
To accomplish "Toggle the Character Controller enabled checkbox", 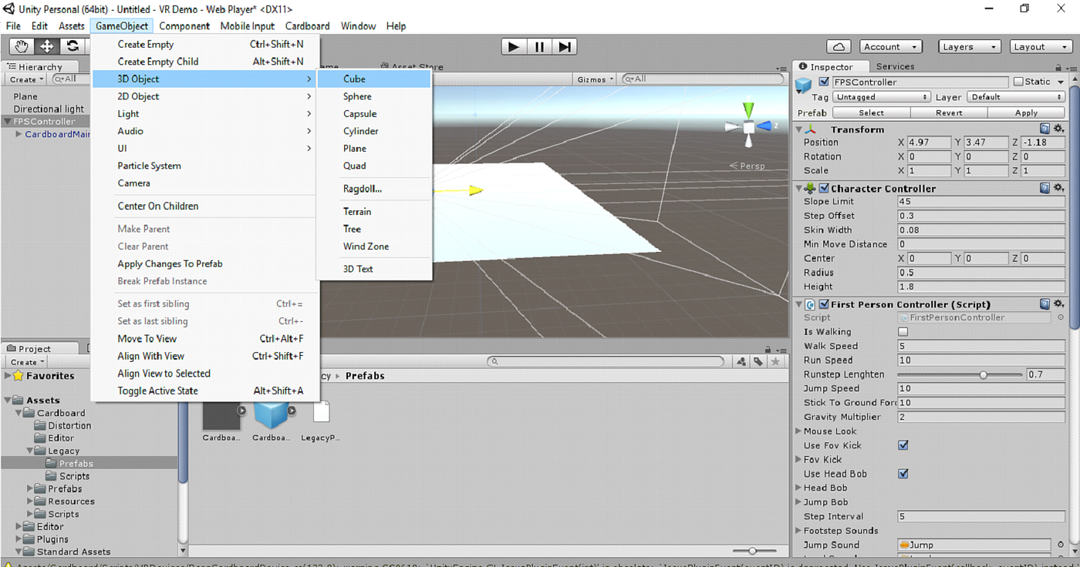I will click(x=824, y=188).
